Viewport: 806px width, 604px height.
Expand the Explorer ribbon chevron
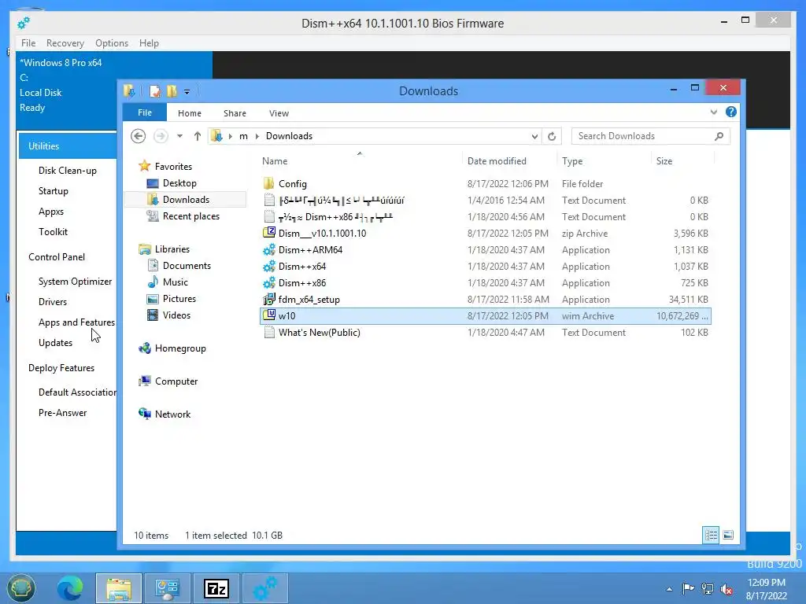[x=713, y=112]
